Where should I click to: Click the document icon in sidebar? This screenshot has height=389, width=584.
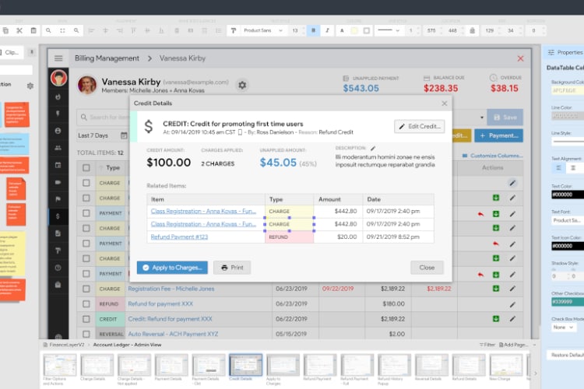point(58,233)
